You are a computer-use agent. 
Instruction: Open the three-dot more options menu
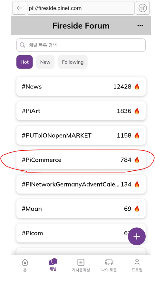[x=140, y=26]
